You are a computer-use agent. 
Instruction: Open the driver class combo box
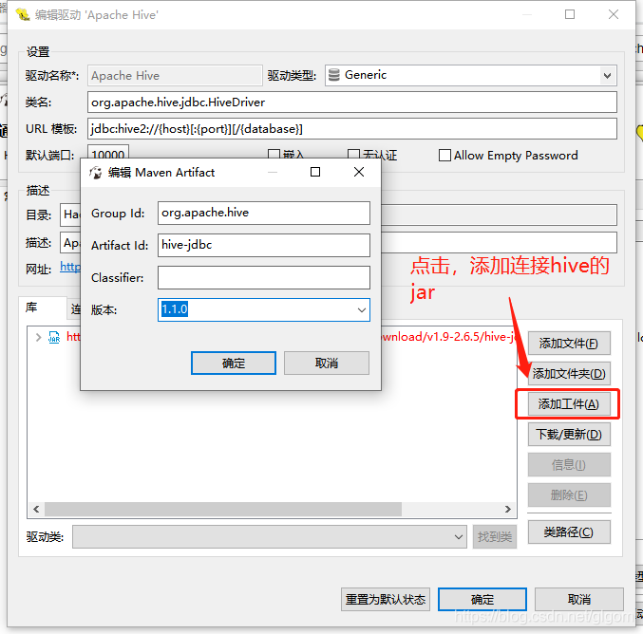270,536
